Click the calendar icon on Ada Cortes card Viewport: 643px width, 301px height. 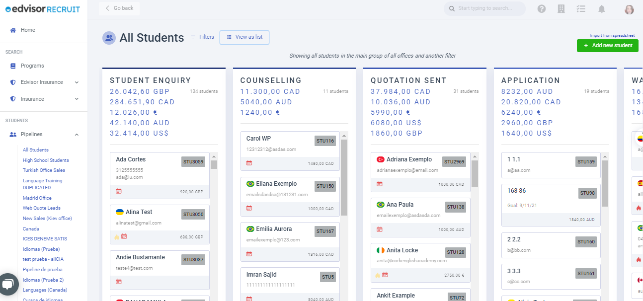pyautogui.click(x=119, y=191)
